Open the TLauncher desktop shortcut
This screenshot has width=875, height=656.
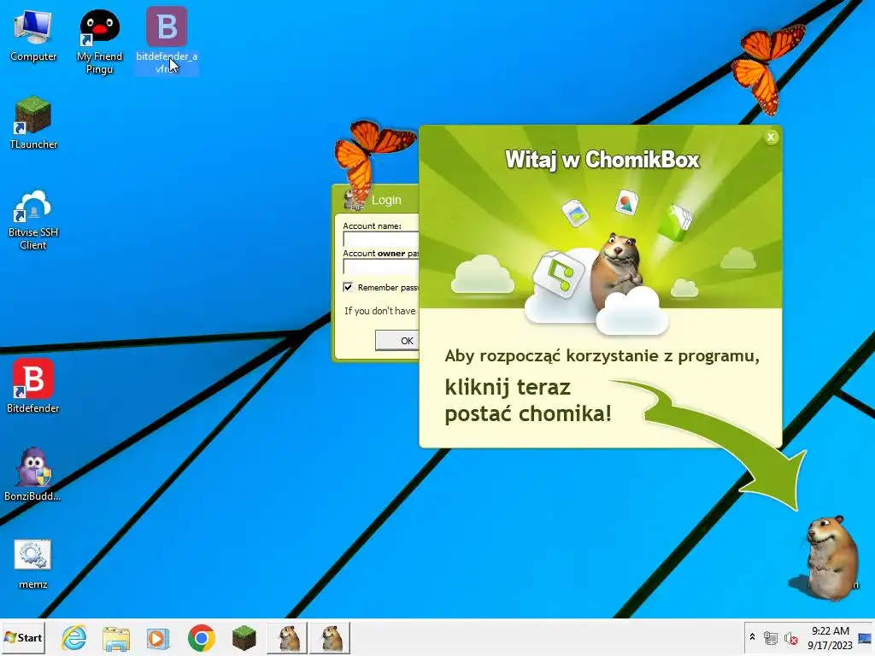click(33, 123)
